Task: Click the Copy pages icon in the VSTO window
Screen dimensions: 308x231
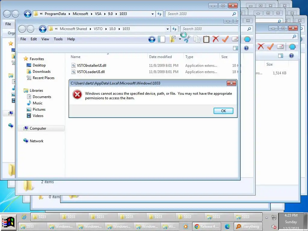Action: click(197, 39)
